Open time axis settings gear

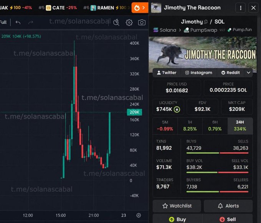click(139, 215)
